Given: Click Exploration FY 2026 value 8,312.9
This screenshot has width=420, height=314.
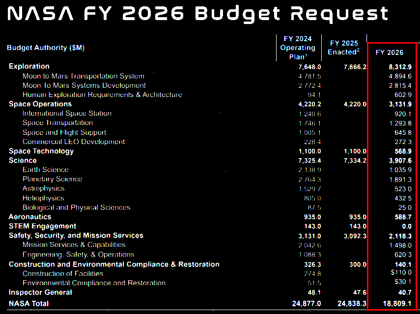Looking at the screenshot, I should click(x=400, y=67).
